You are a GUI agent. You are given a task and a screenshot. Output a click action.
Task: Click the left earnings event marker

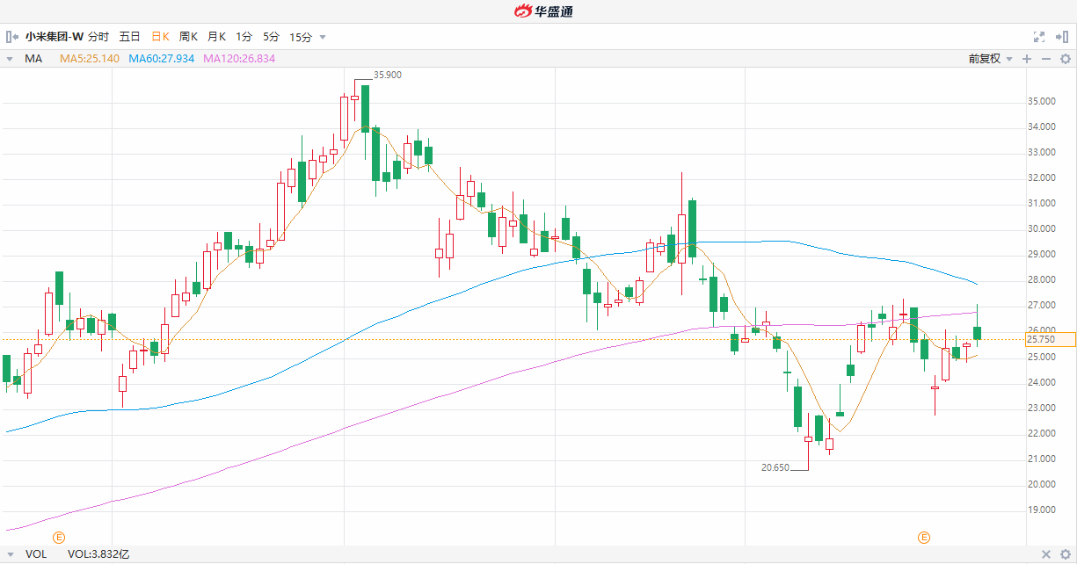pyautogui.click(x=60, y=537)
